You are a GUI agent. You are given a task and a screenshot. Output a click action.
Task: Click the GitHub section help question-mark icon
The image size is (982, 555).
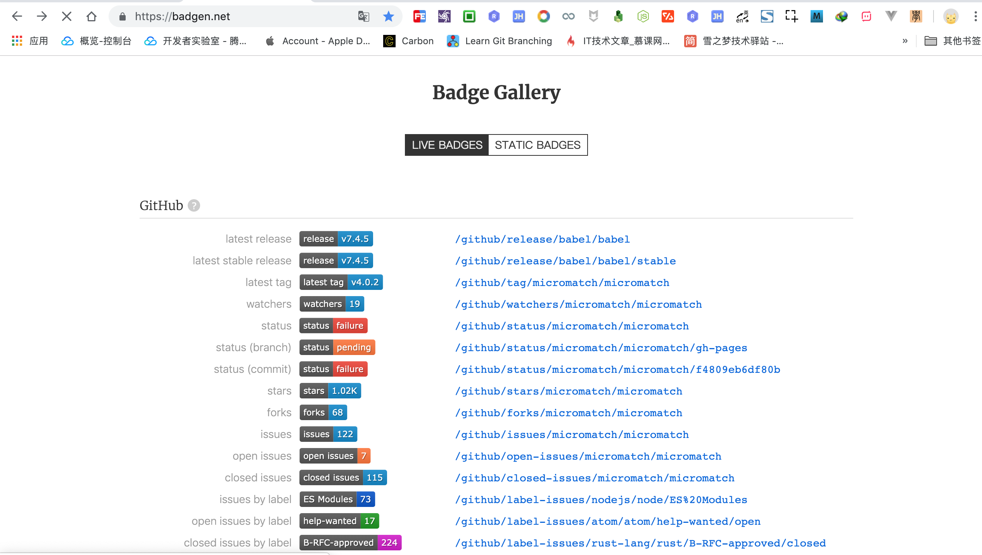point(194,205)
